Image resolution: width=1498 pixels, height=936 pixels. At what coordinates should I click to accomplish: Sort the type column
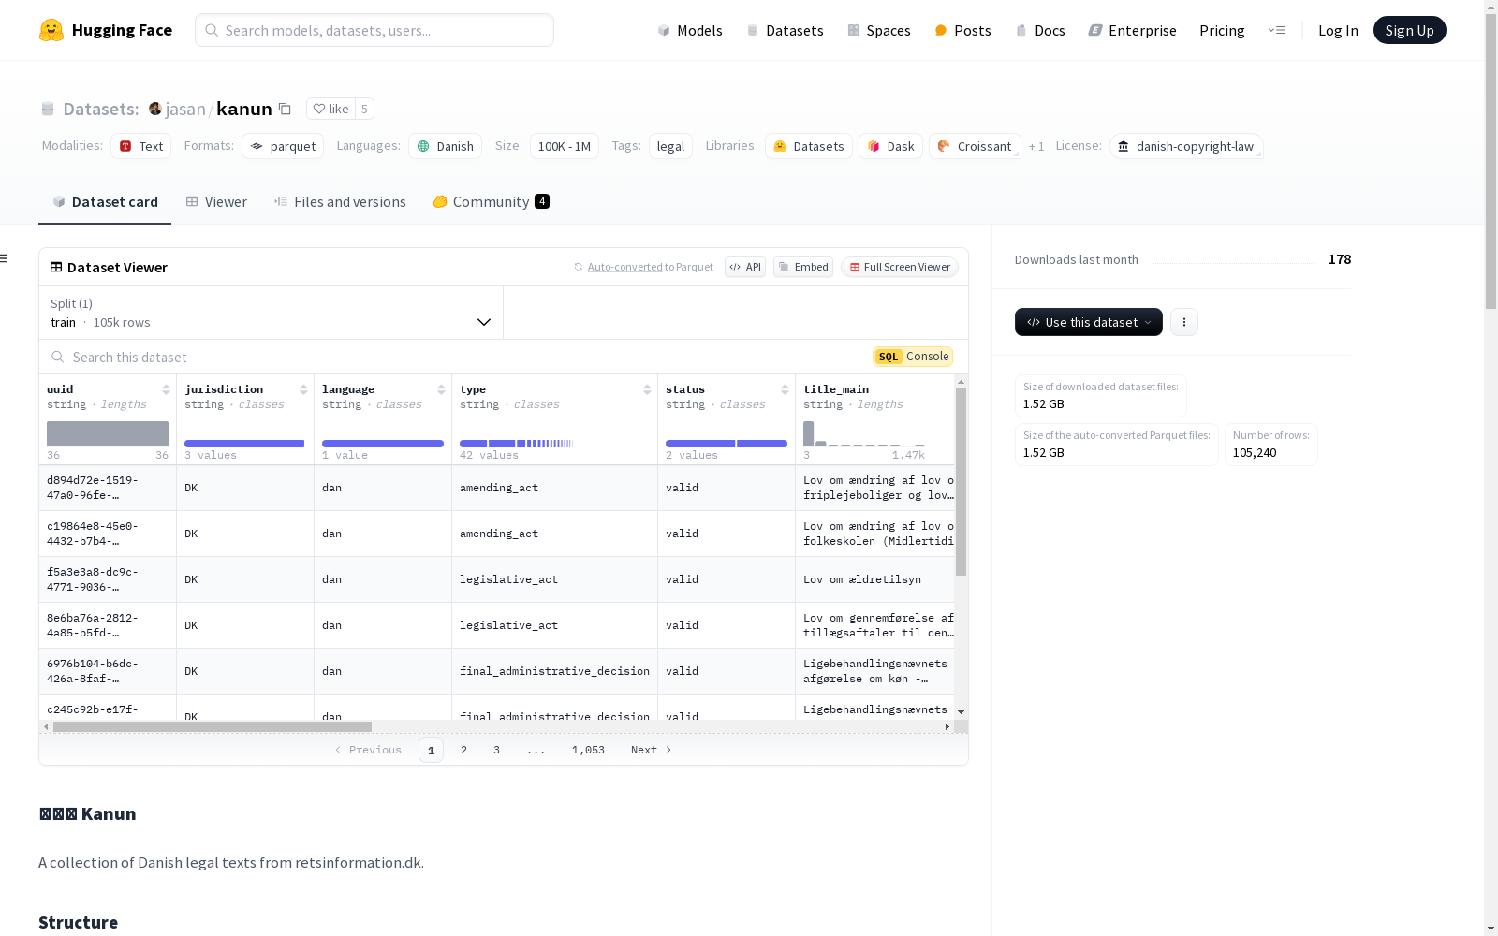[647, 389]
